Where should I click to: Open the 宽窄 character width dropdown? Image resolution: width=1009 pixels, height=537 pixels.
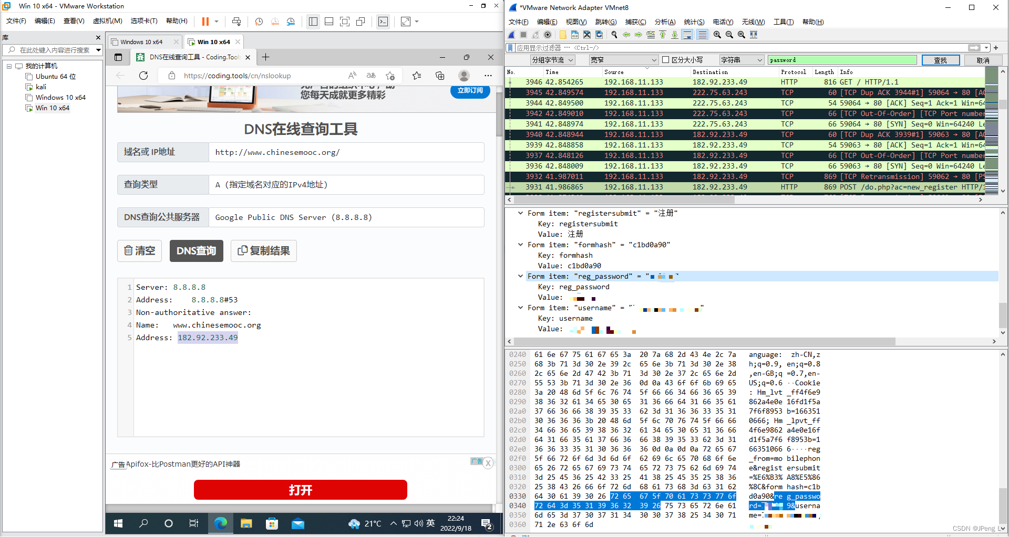coord(623,60)
